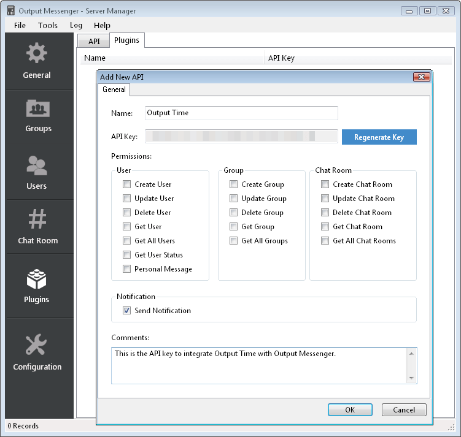
Task: Tick the Get All Groups checkbox
Action: pos(233,241)
